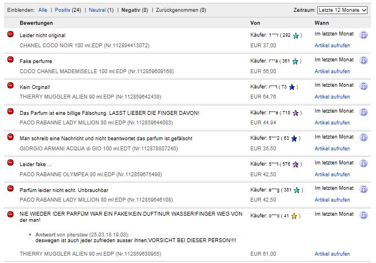This screenshot has height=263, width=376.
Task: Click blue star of buyer with 63 ratings
Action: click(294, 139)
